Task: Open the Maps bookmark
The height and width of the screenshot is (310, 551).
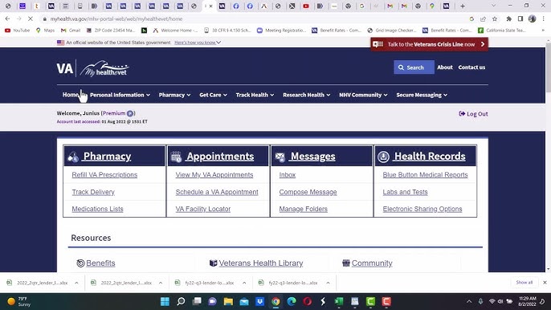Action: [x=45, y=31]
